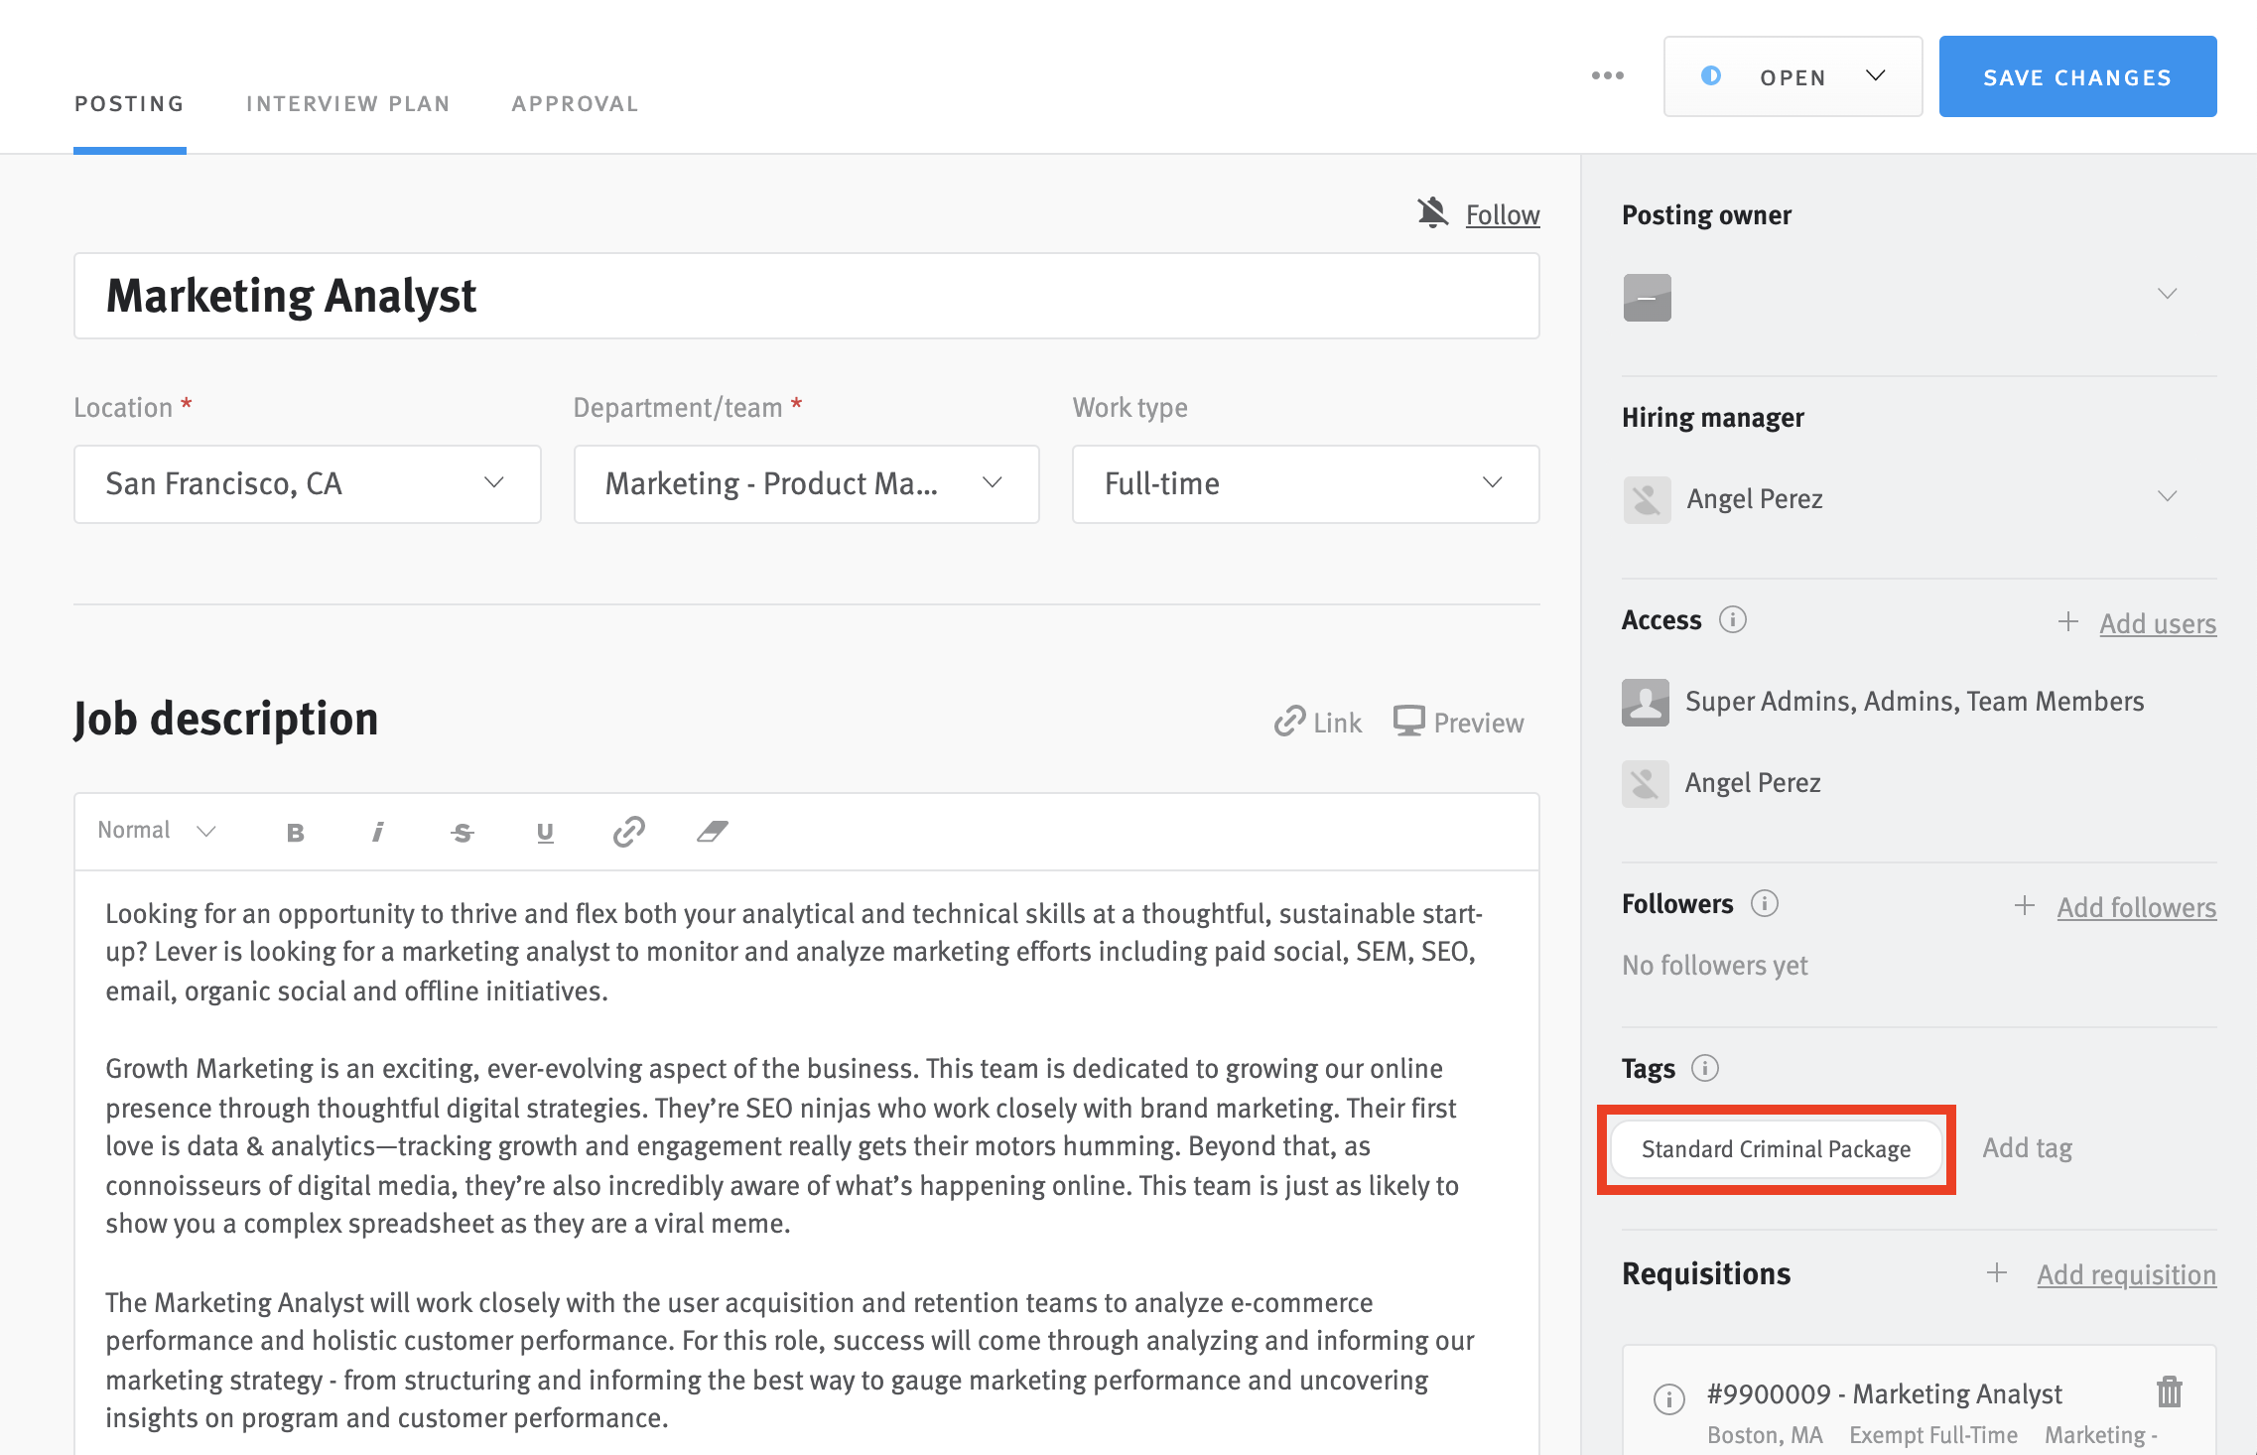
Task: Click requisition #9900009 - Marketing Analyst text
Action: pyautogui.click(x=1885, y=1394)
